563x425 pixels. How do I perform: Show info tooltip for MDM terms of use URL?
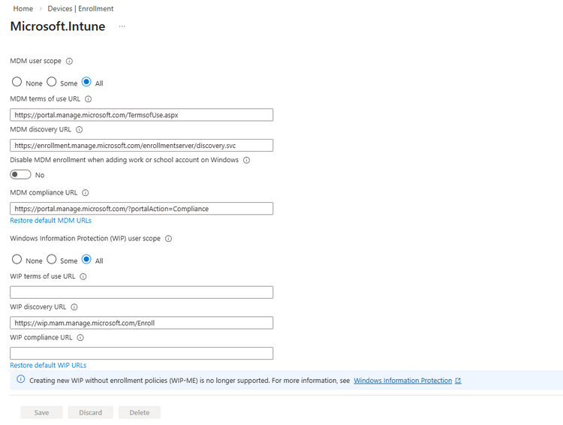click(89, 99)
